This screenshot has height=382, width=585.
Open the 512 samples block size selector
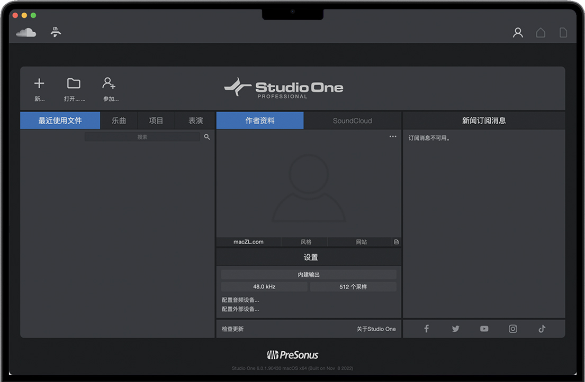tap(353, 287)
